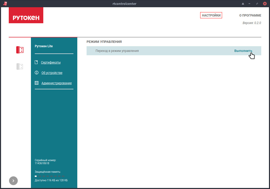
Task: Open the Администрирование link
Action: 56,83
